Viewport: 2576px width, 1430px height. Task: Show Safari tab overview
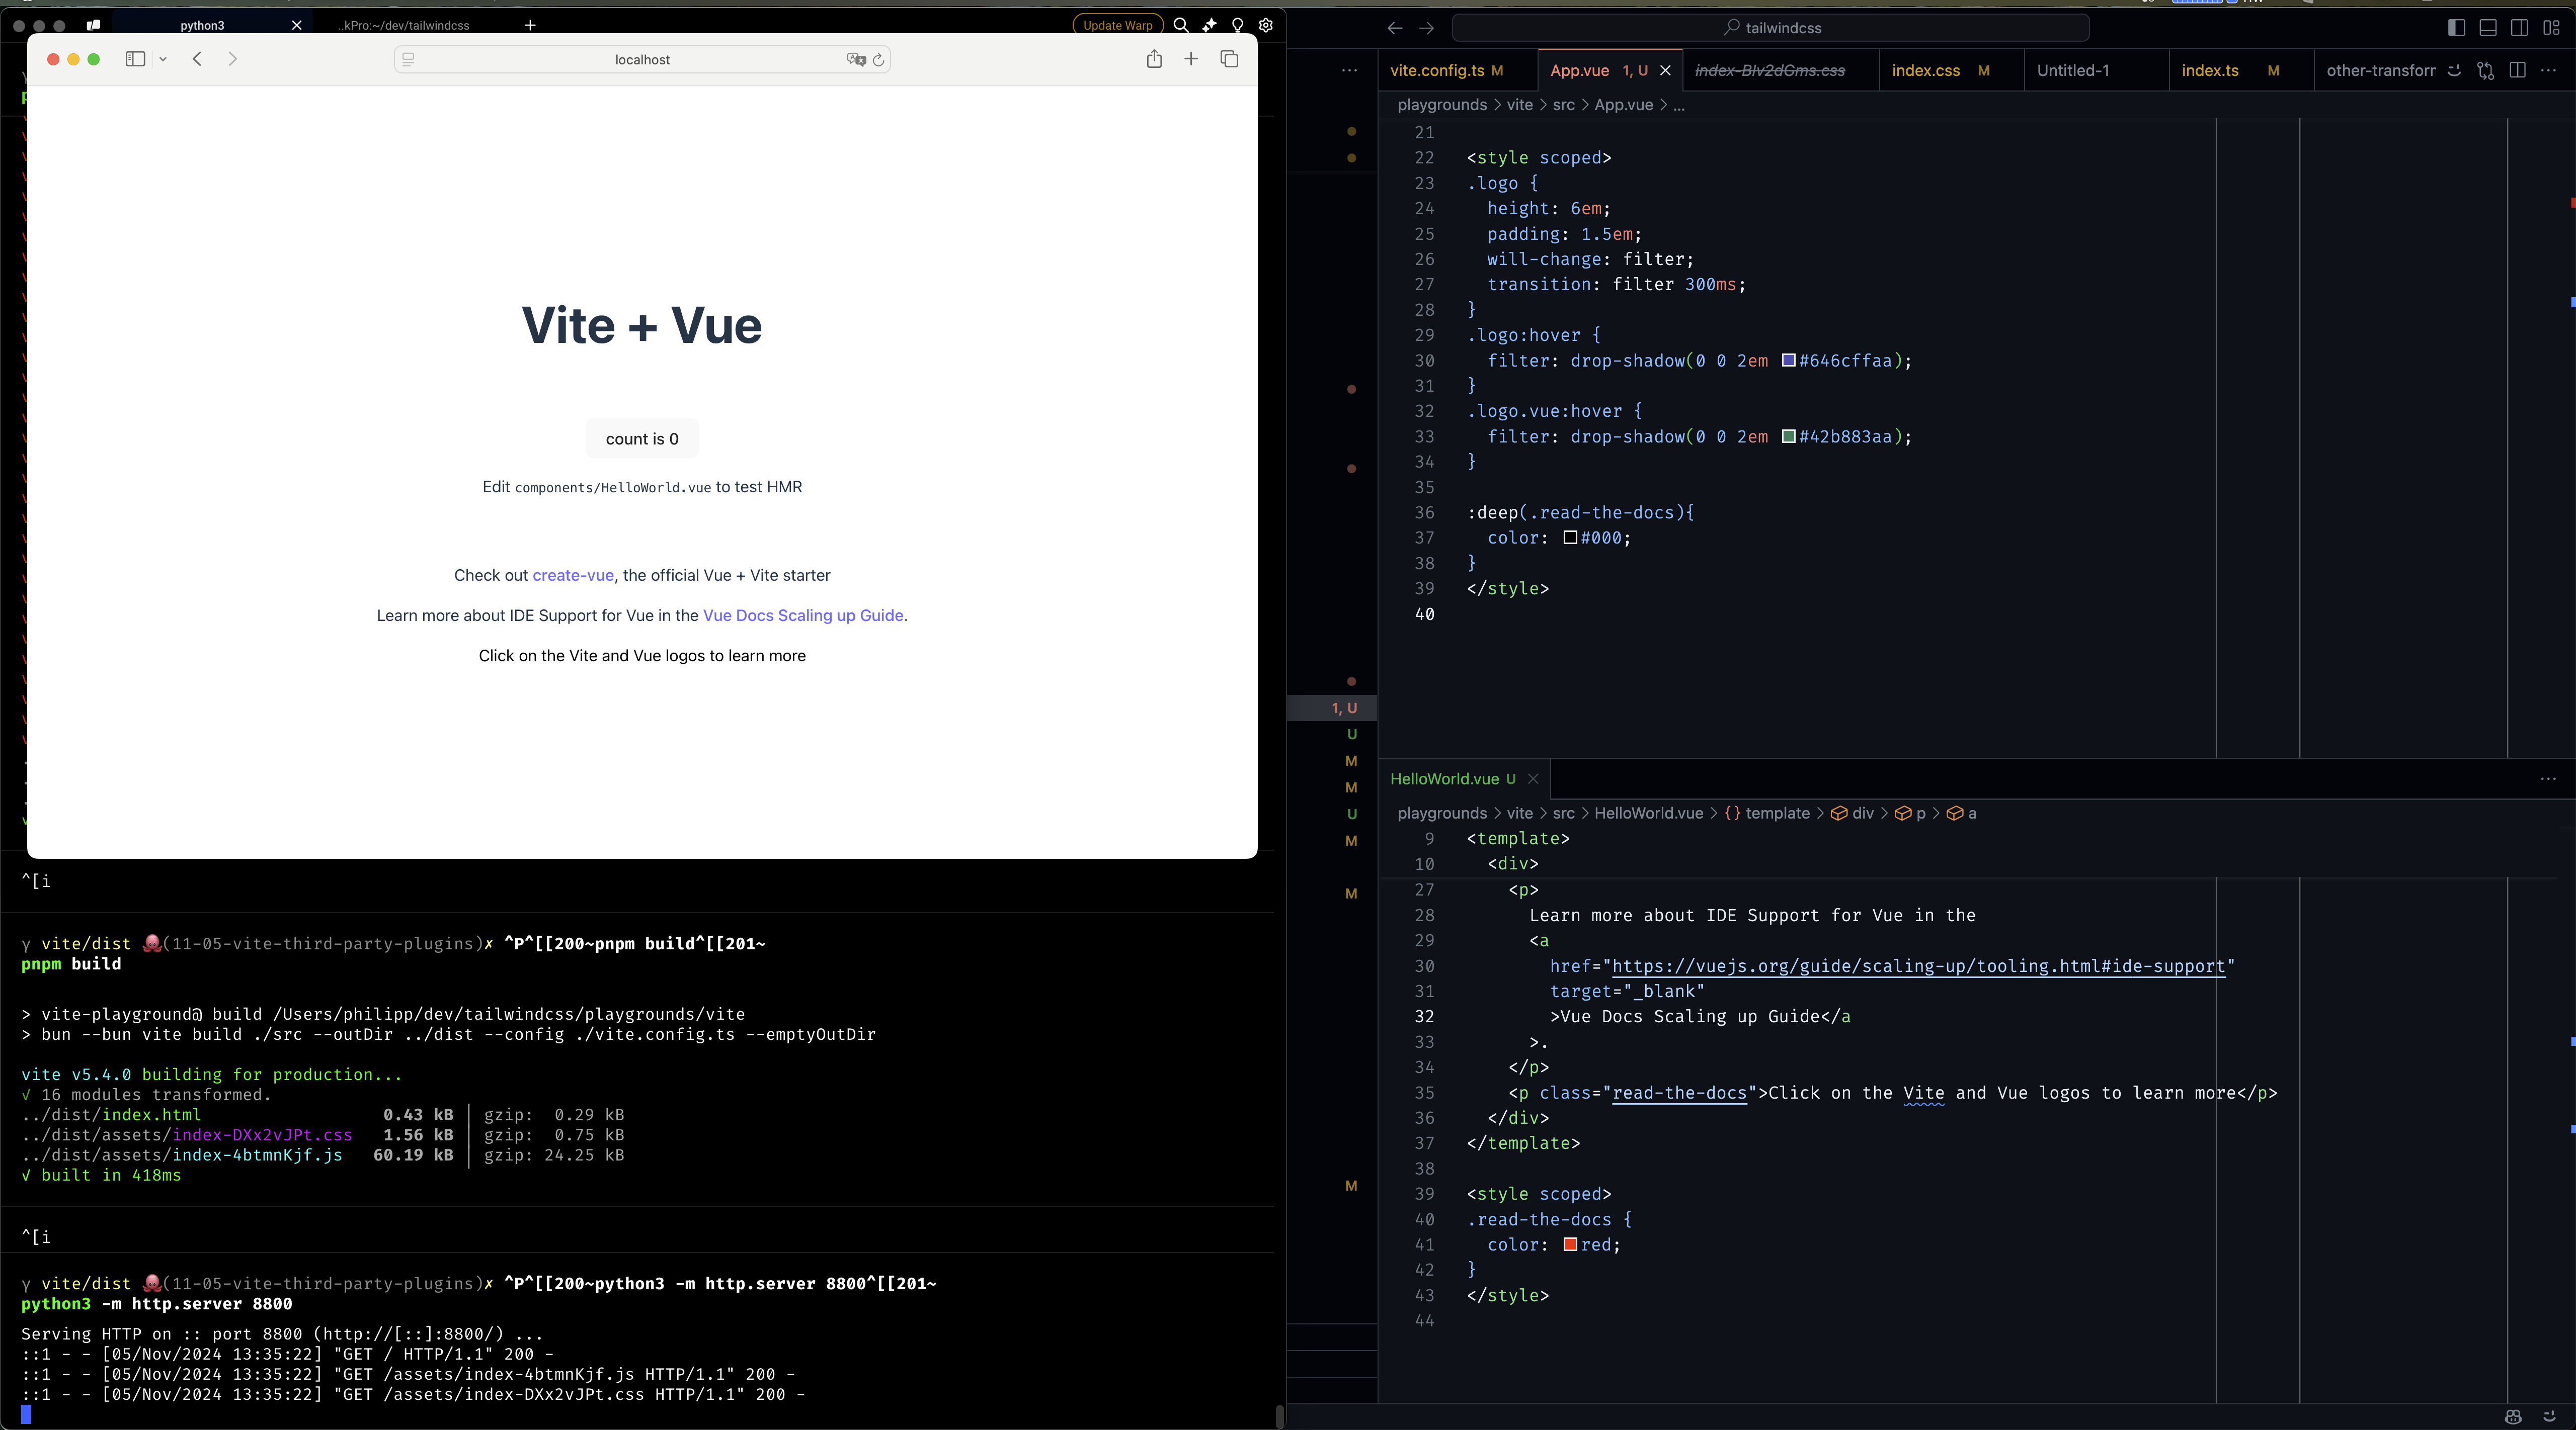[x=1229, y=59]
